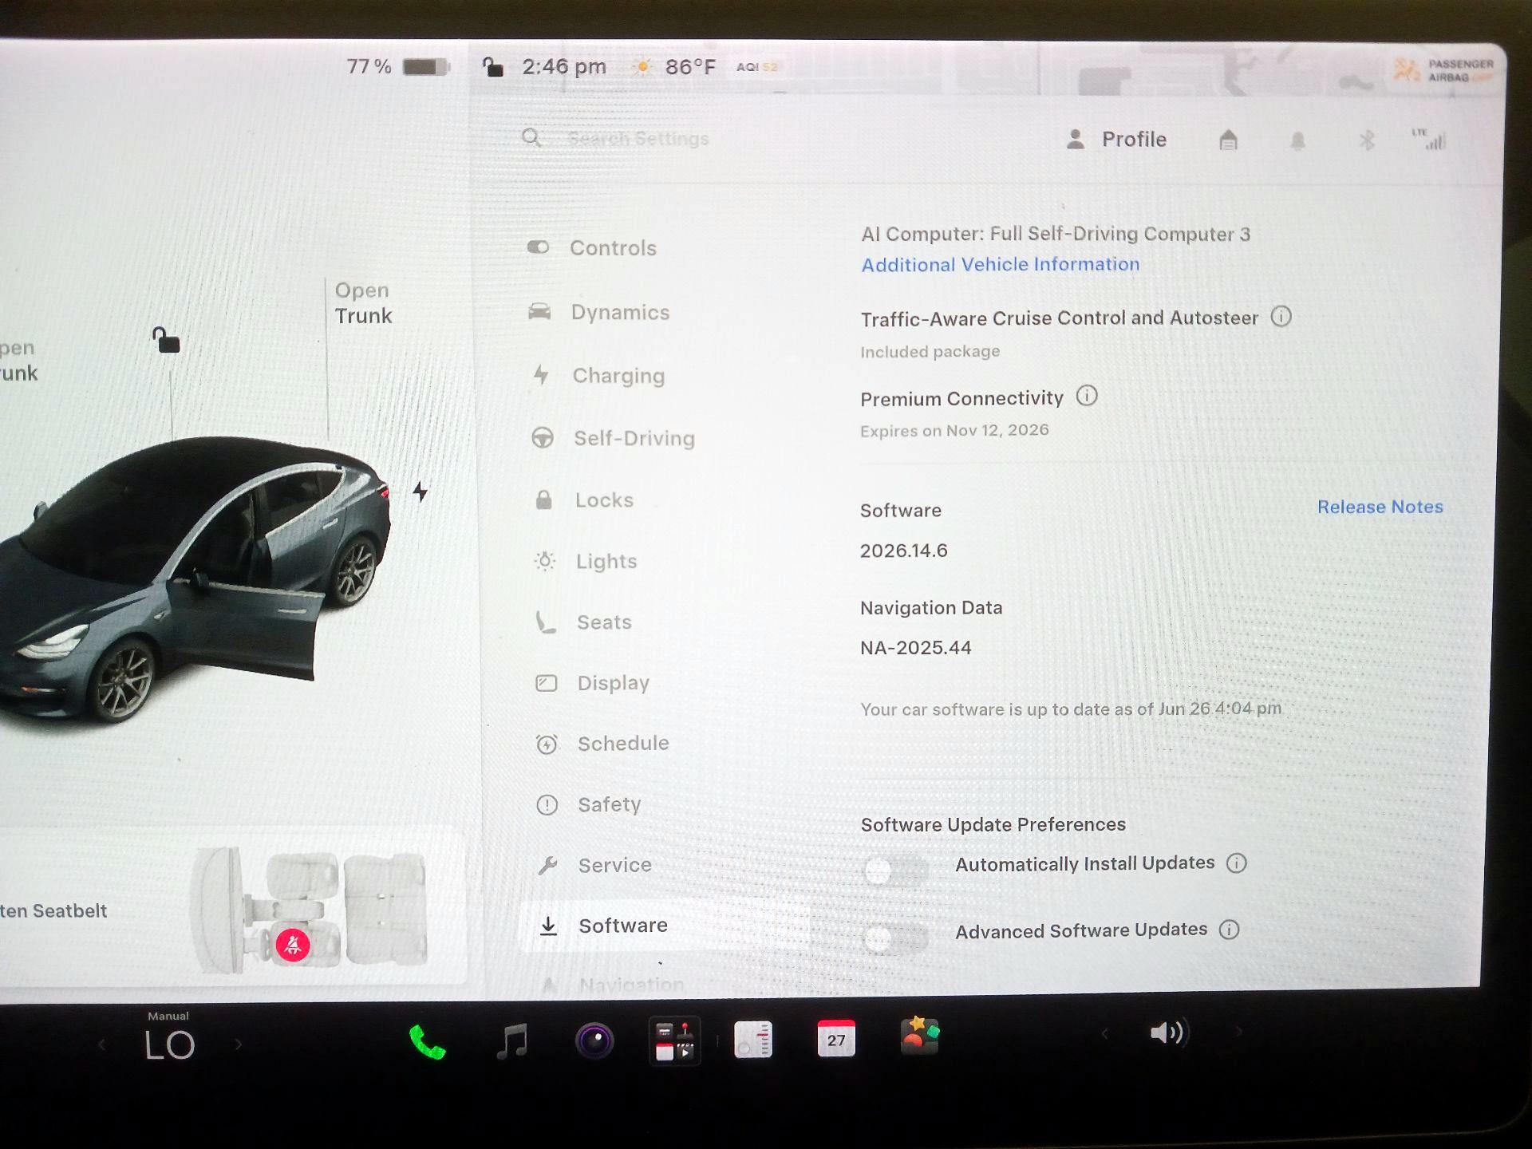The image size is (1532, 1149).
Task: Tap the red seatbelt warning icon
Action: [x=293, y=945]
